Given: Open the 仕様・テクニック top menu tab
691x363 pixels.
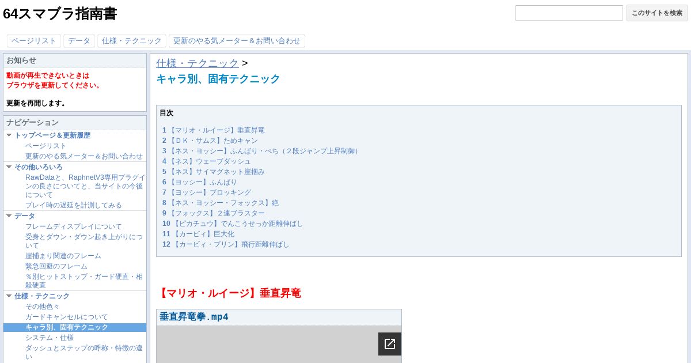Looking at the screenshot, I should [x=132, y=41].
